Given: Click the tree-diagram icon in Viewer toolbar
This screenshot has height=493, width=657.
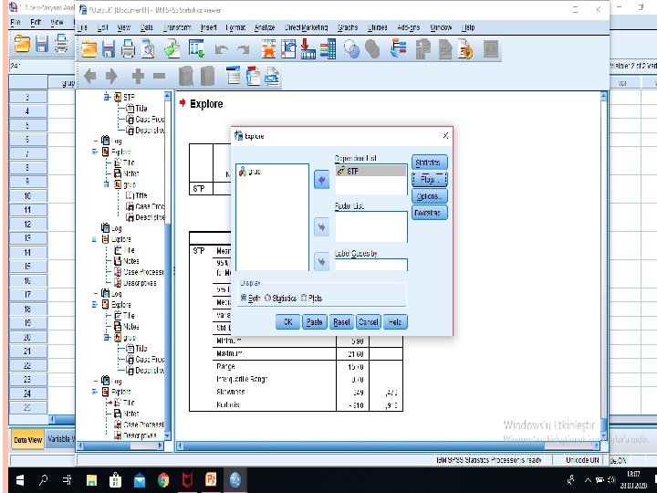Looking at the screenshot, I should (398, 48).
